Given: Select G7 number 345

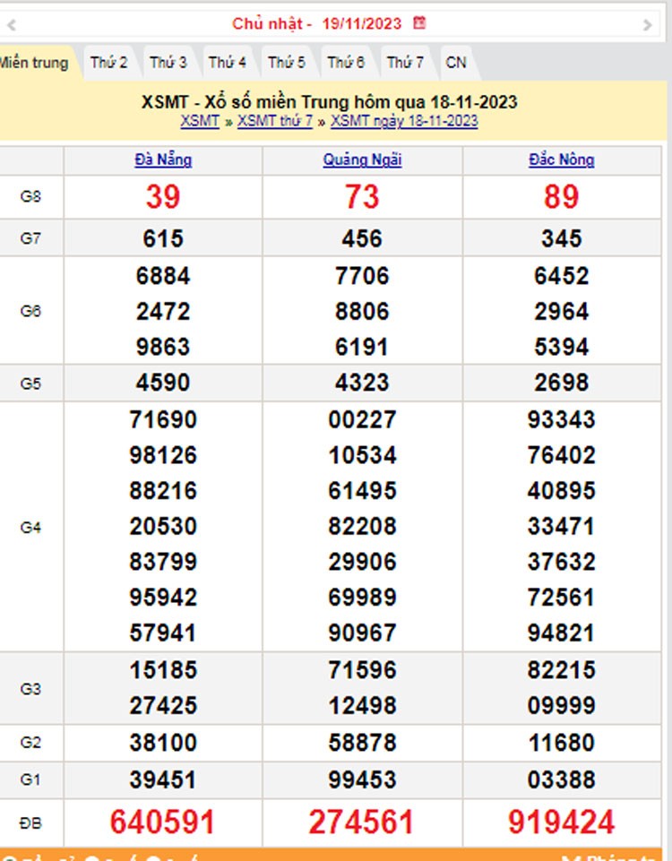Looking at the screenshot, I should pyautogui.click(x=562, y=239).
